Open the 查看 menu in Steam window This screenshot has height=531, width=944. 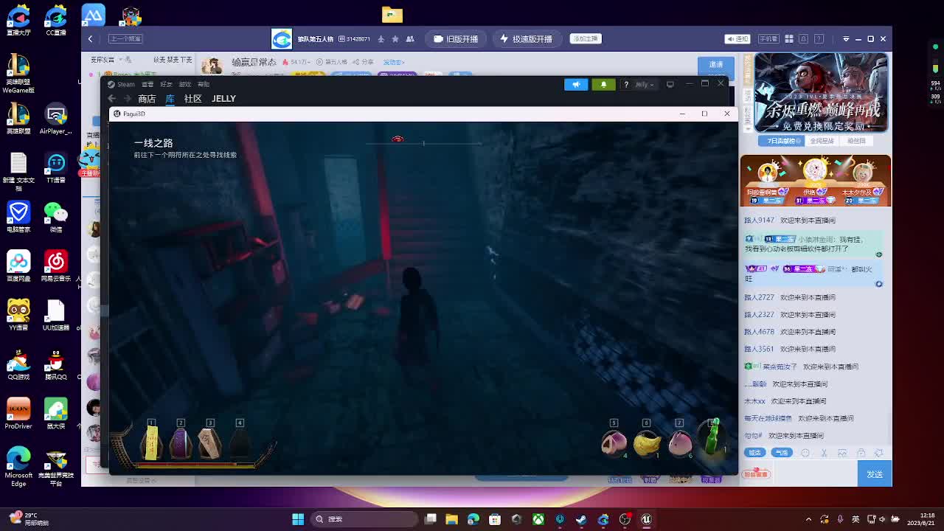click(147, 84)
